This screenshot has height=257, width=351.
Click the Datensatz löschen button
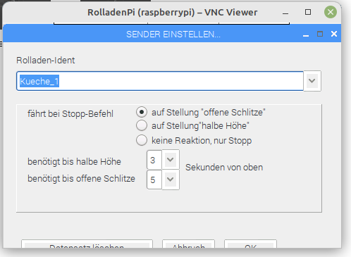tap(87, 244)
